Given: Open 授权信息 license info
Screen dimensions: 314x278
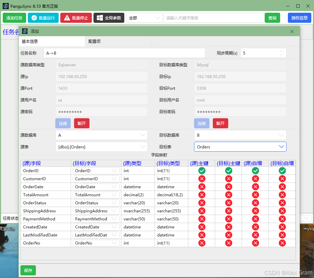Looking at the screenshot, I should (299, 18).
